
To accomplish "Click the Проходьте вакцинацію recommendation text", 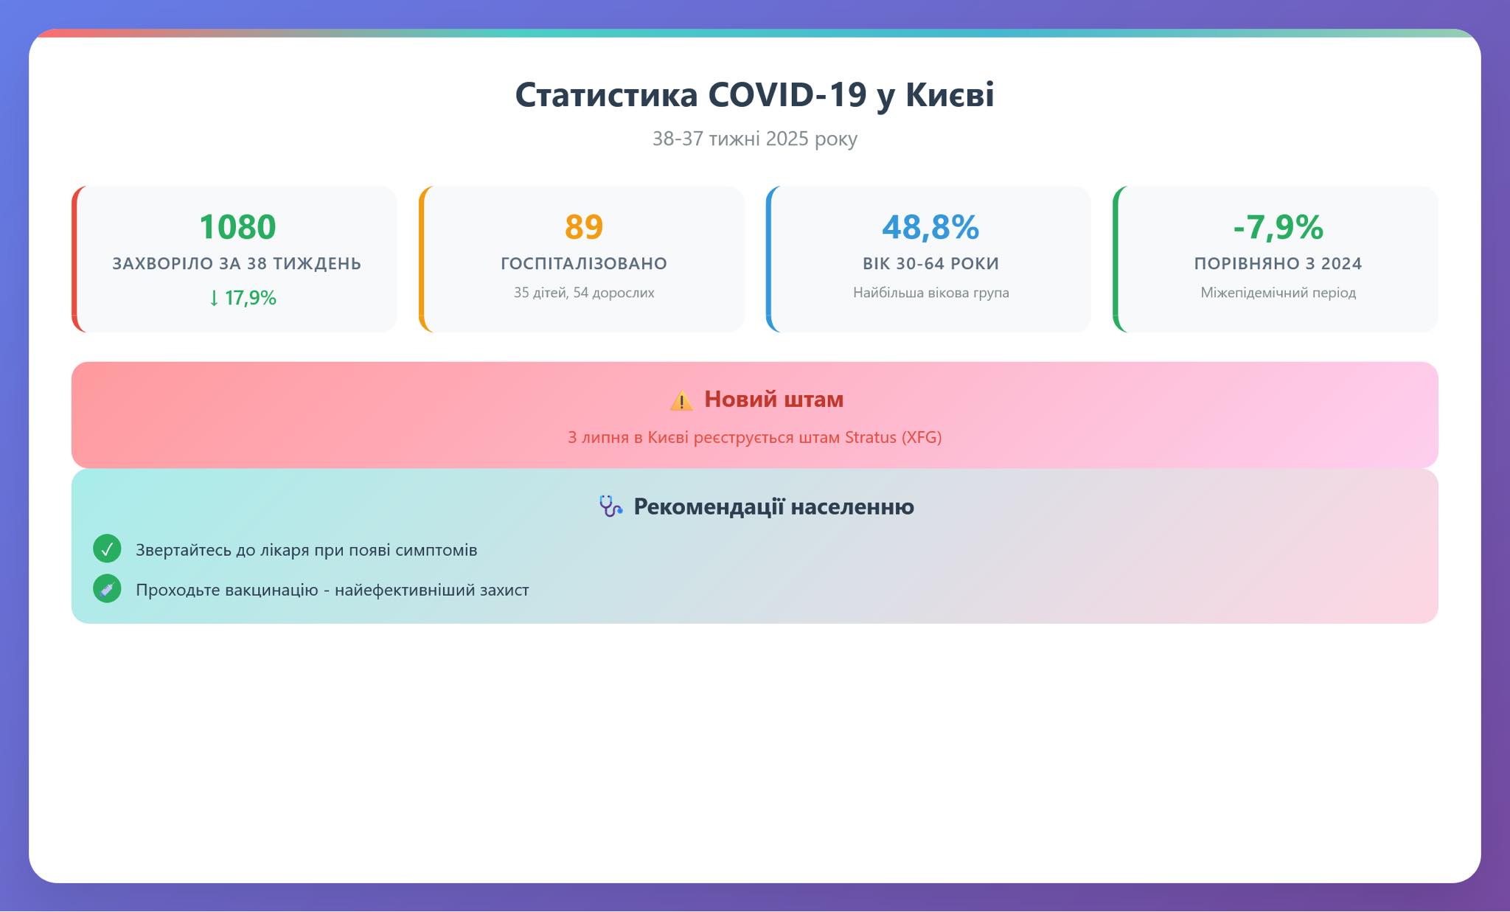I will [332, 590].
